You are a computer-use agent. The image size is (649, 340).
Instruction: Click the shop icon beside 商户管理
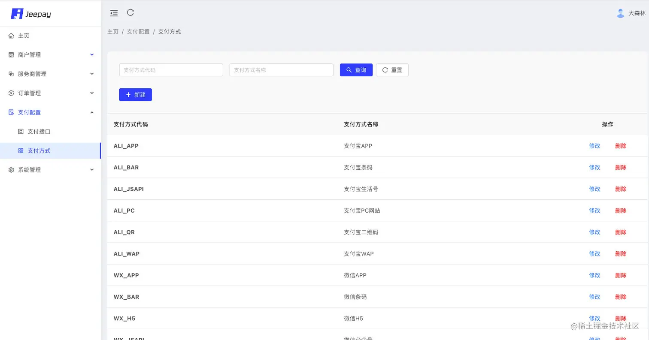tap(12, 55)
